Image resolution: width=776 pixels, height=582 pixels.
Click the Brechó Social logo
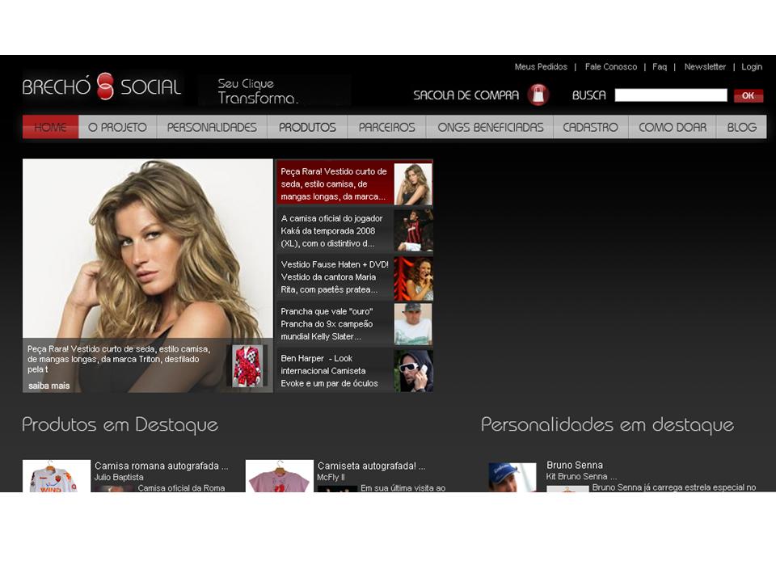(102, 87)
